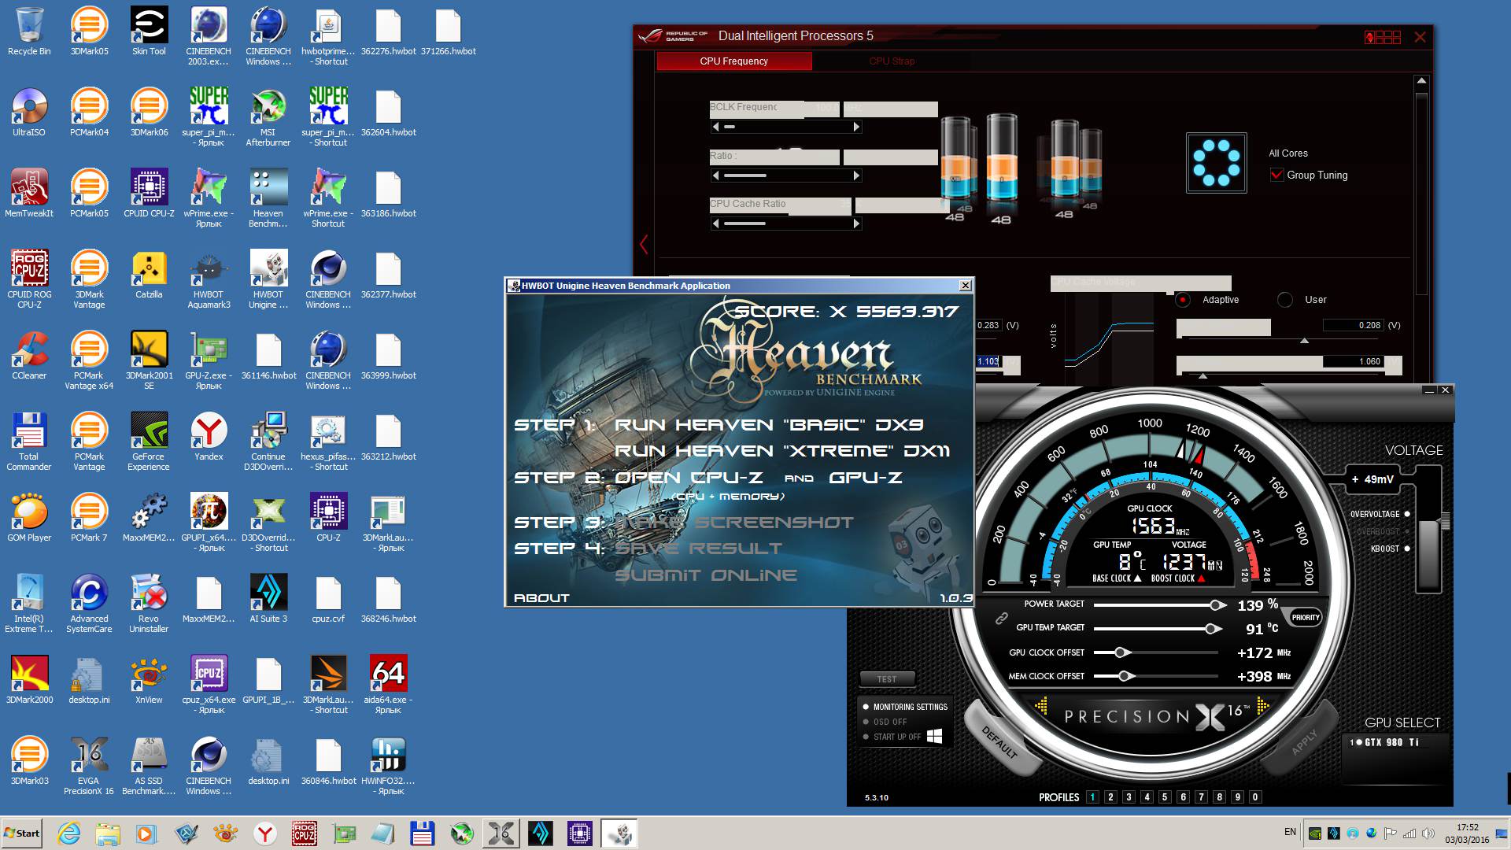1511x850 pixels.
Task: Click the right arrow of CPU Cache Ratio slider
Action: 857,224
